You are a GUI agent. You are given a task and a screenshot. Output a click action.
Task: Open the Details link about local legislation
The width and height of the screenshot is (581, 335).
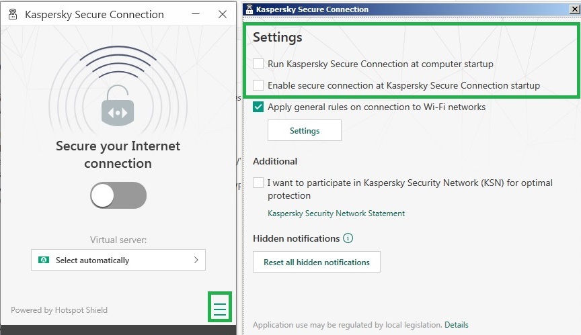[456, 325]
